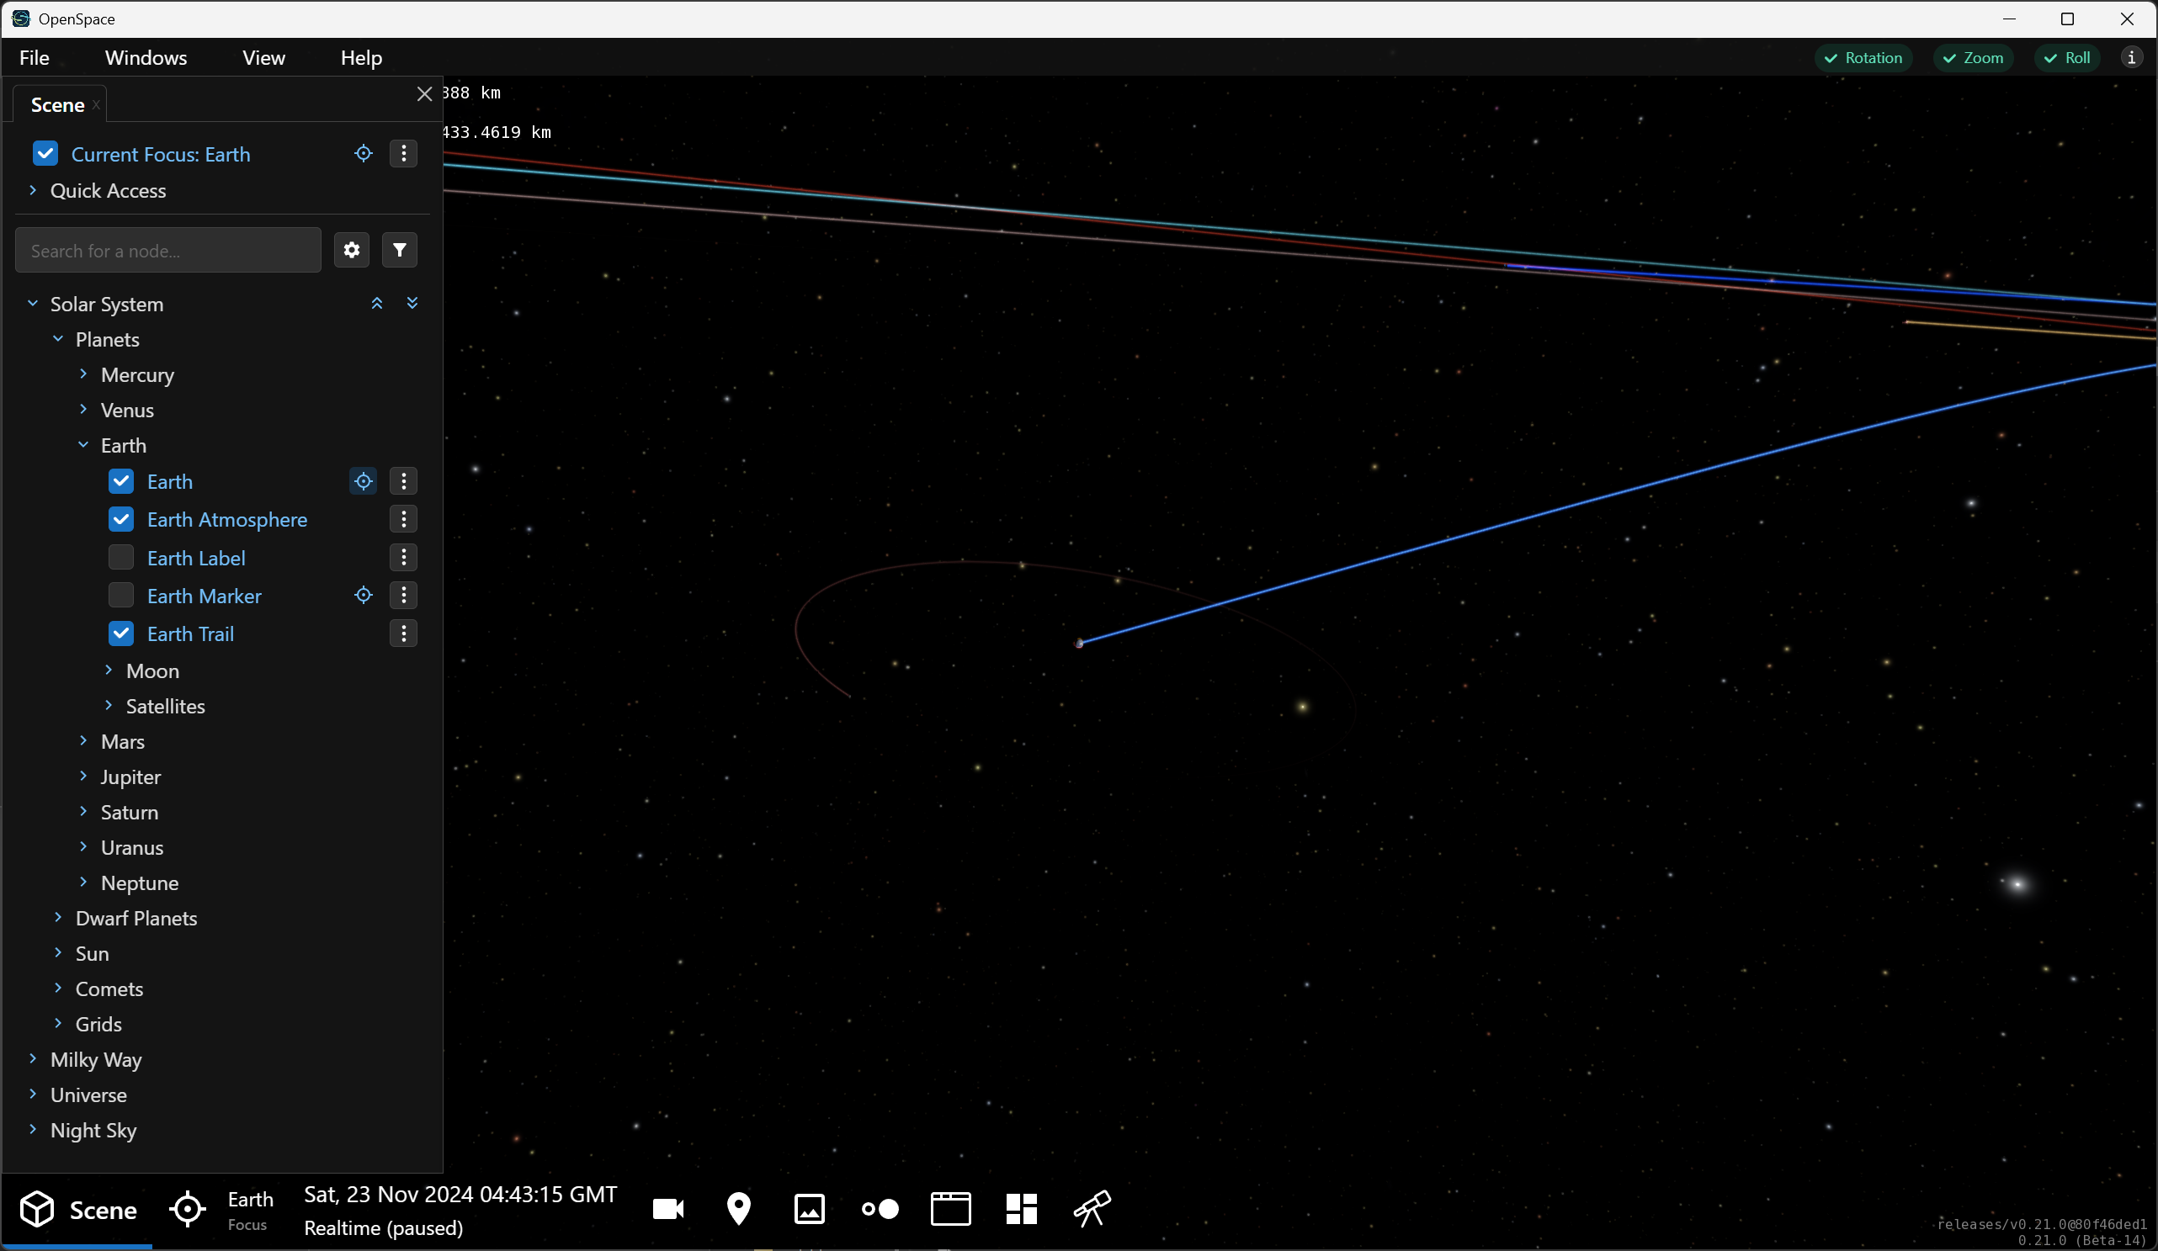The height and width of the screenshot is (1251, 2158).
Task: Collapse the Solar System group
Action: tap(33, 303)
